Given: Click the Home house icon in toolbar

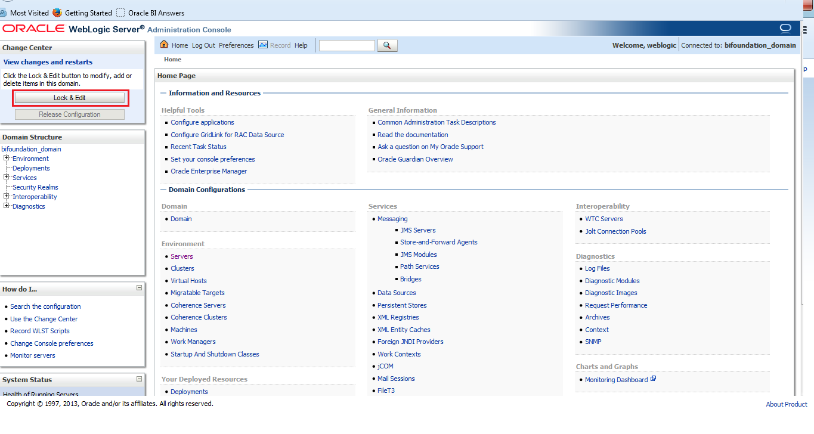Looking at the screenshot, I should tap(164, 45).
